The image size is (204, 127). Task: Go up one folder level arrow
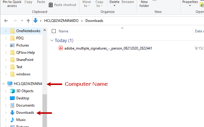coord(28,21)
